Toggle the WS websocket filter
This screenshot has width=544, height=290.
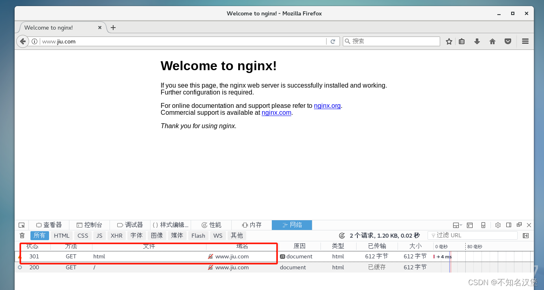click(218, 236)
